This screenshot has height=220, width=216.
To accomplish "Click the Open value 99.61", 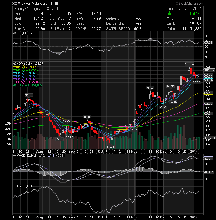I will 40,14.
